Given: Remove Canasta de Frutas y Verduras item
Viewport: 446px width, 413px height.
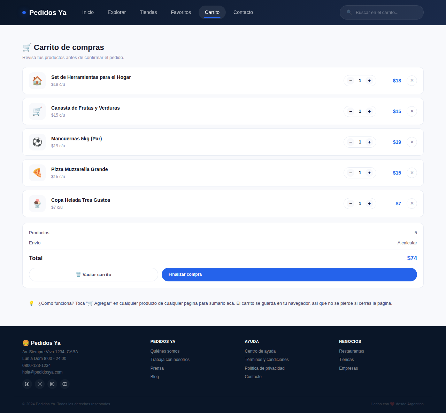Looking at the screenshot, I should tap(412, 111).
